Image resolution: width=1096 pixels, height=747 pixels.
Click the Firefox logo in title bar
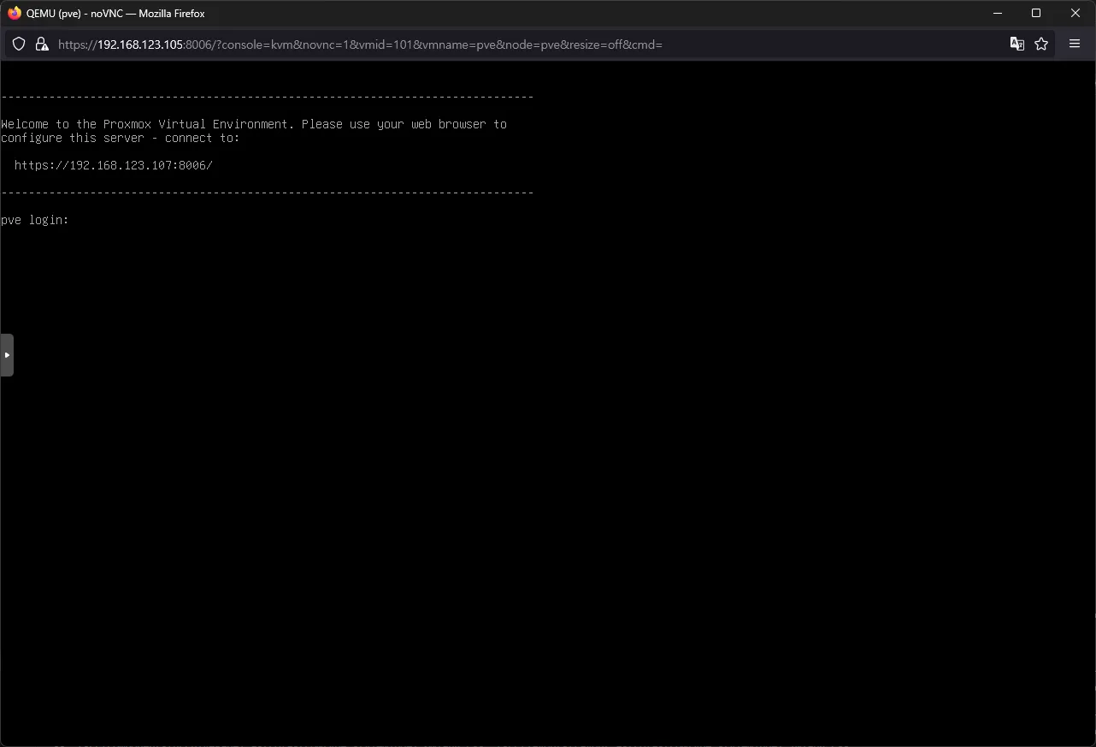coord(14,13)
